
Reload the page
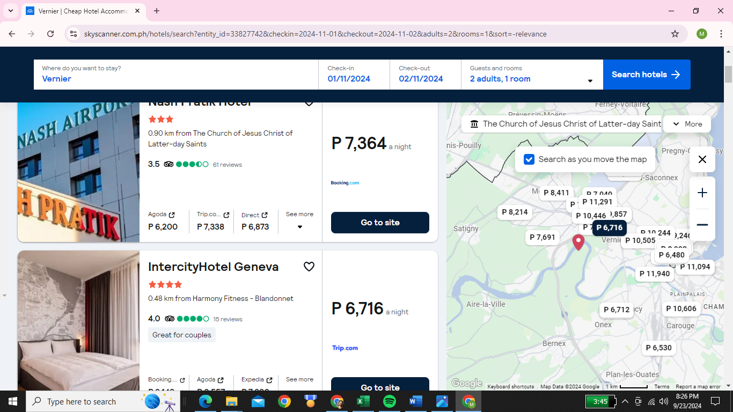pyautogui.click(x=50, y=34)
